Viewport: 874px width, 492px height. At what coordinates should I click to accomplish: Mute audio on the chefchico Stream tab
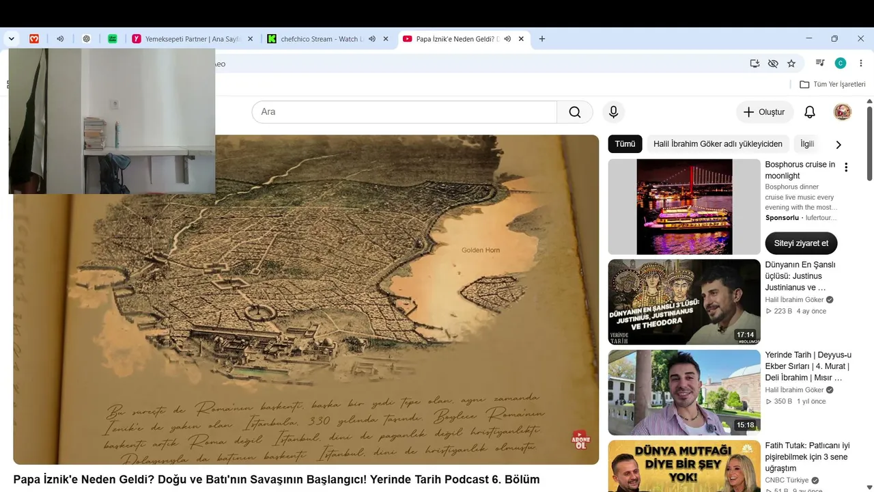pos(372,39)
